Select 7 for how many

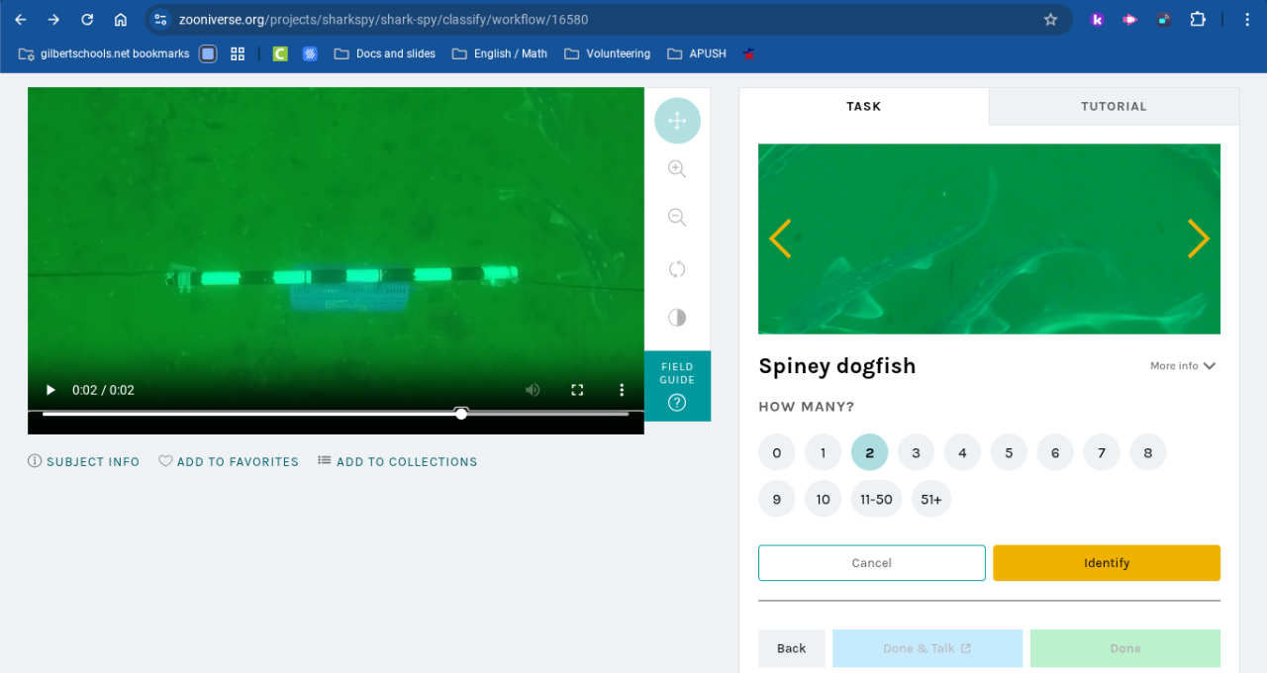(1102, 452)
